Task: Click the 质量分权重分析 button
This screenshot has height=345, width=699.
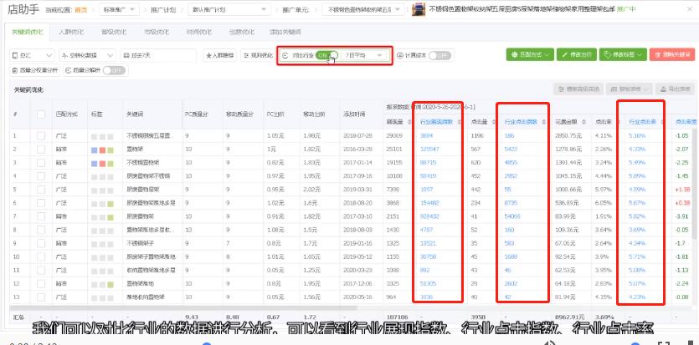Action: [x=35, y=70]
